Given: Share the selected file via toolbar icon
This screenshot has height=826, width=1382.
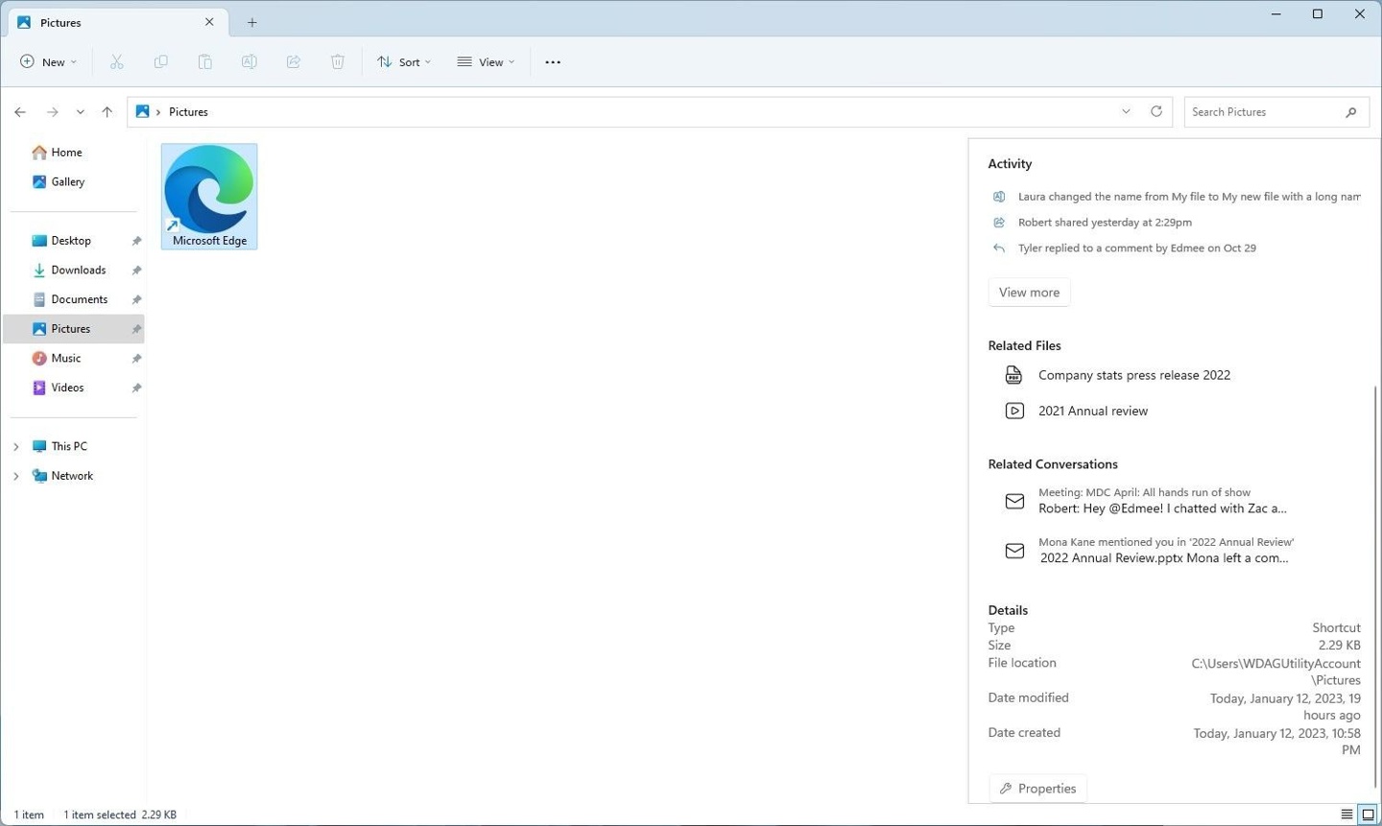Looking at the screenshot, I should 293,61.
